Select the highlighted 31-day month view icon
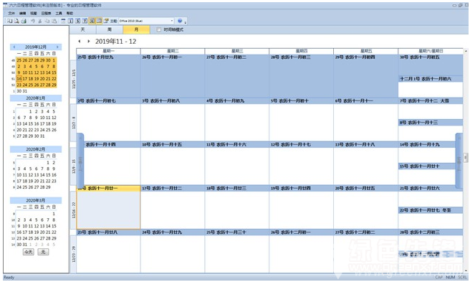The image size is (470, 282). pyautogui.click(x=92, y=21)
